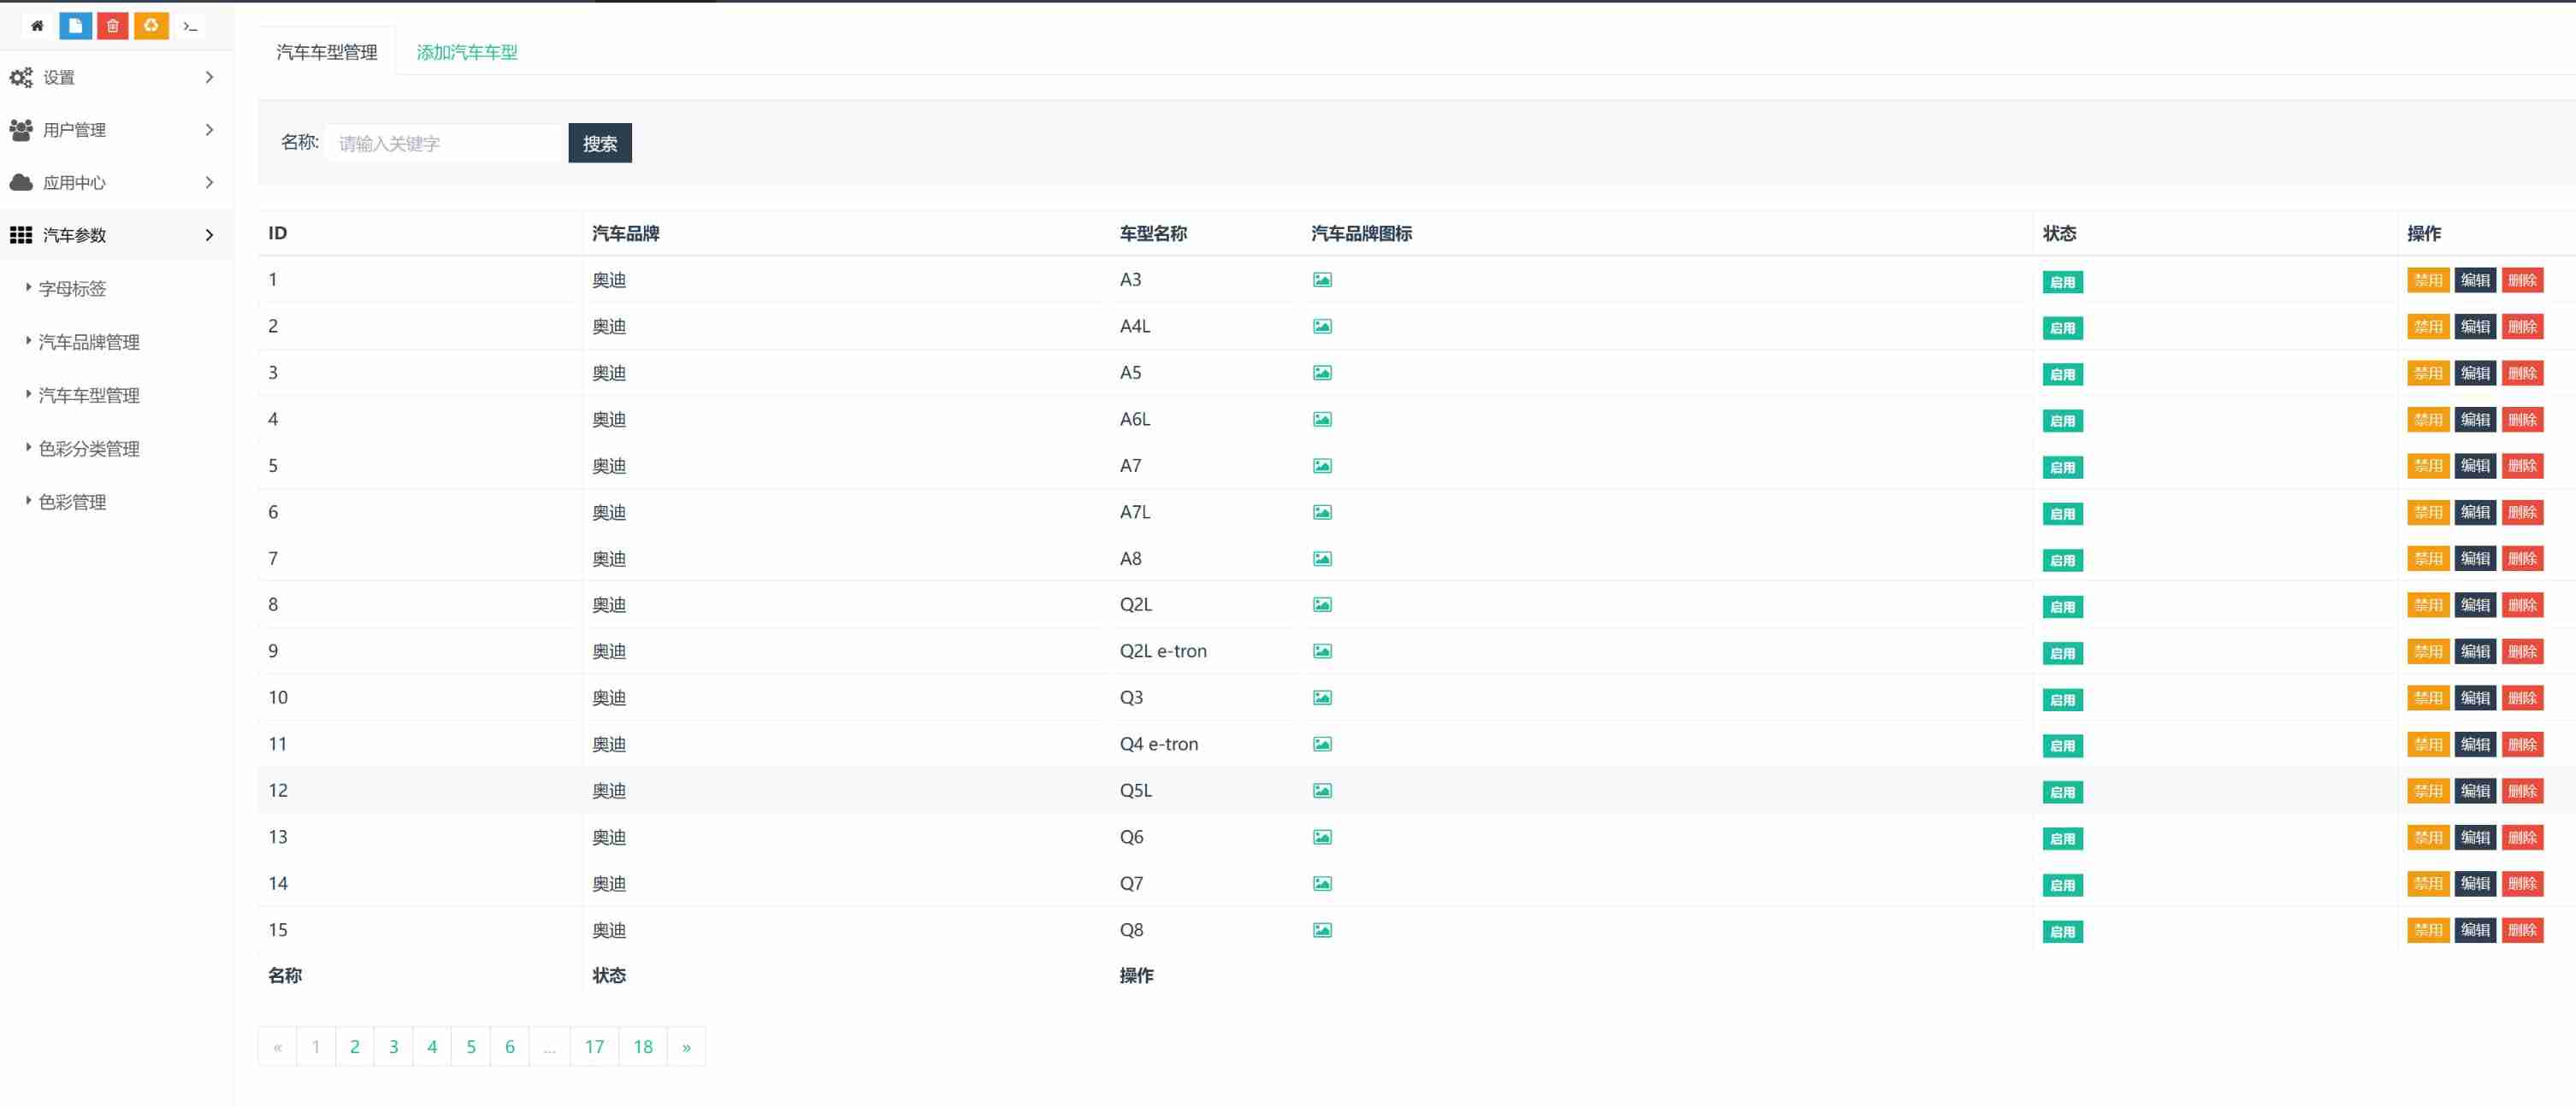Click the home icon in top toolbar
This screenshot has height=1107, width=2576.
[37, 26]
